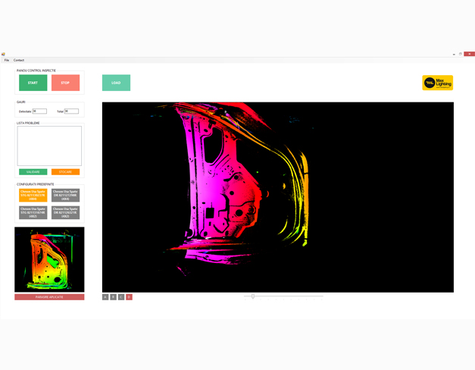
Task: Switch to view C below image
Action: pos(121,297)
